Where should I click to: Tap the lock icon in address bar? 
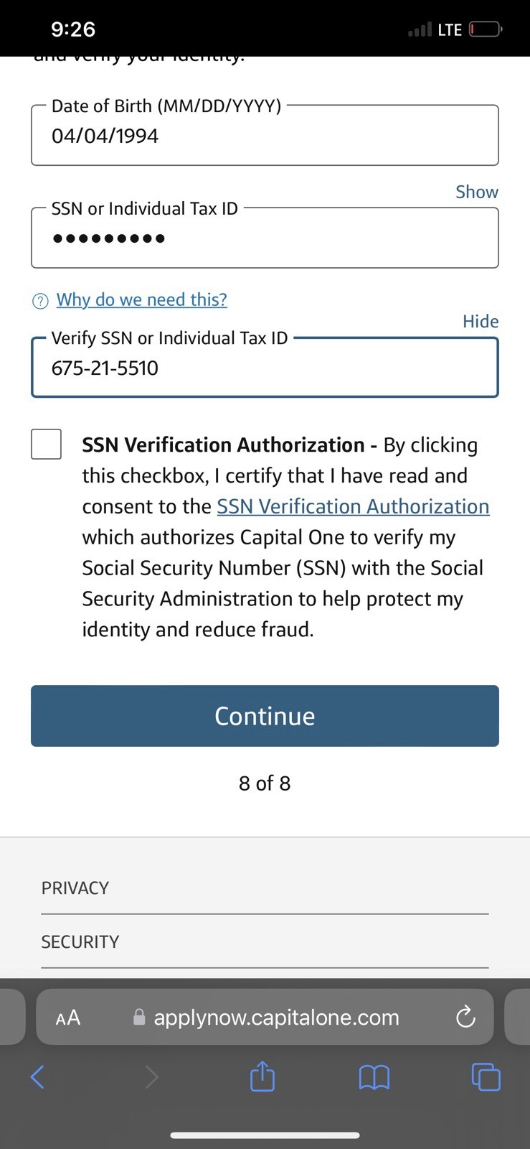139,1017
